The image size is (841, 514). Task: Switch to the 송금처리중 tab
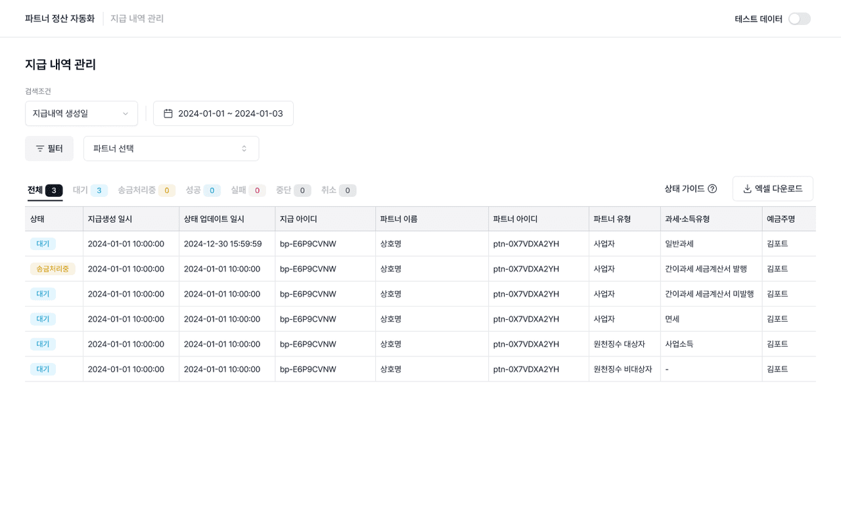(146, 190)
